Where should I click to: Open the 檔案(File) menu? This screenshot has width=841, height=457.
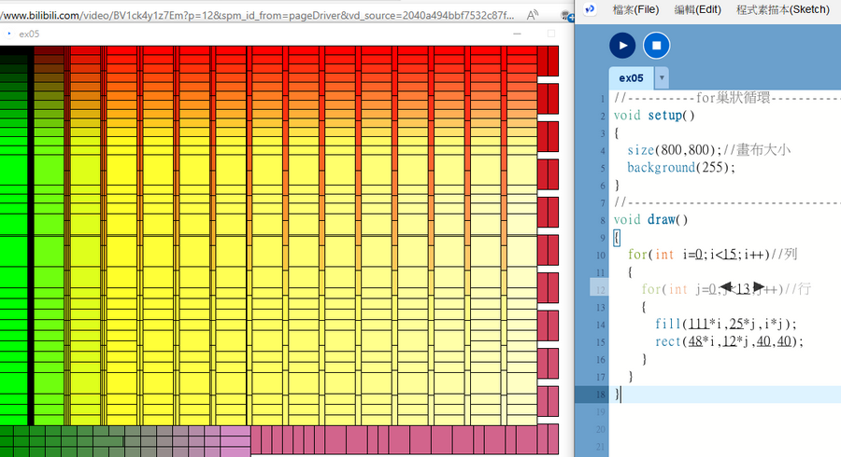[x=635, y=9]
